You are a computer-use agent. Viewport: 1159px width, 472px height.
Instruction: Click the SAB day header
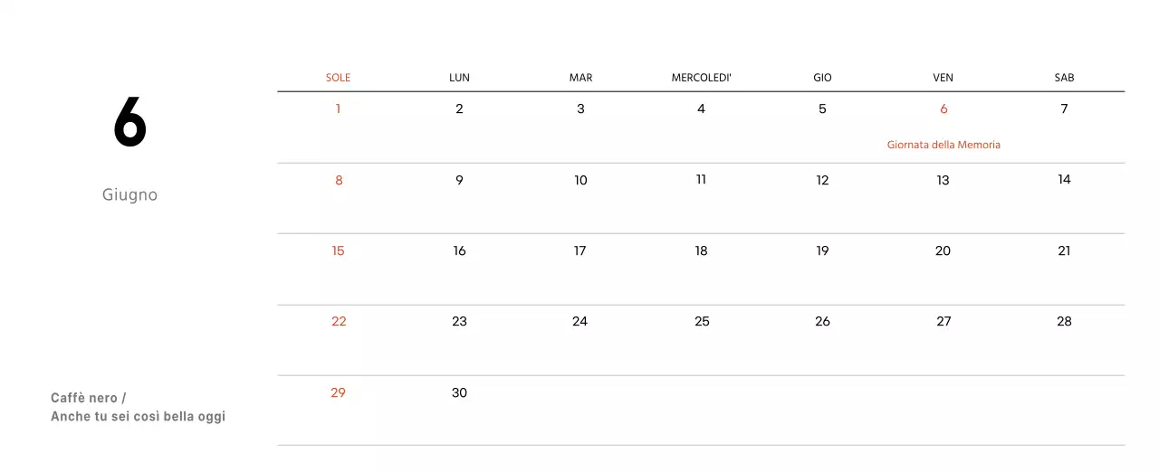point(1064,78)
